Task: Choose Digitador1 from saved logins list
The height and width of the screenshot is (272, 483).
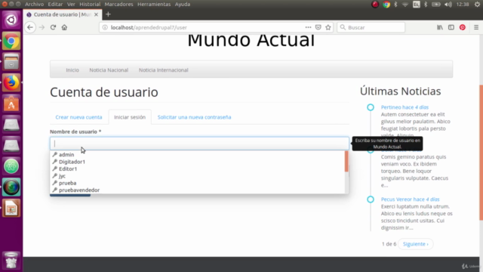Action: click(x=197, y=162)
